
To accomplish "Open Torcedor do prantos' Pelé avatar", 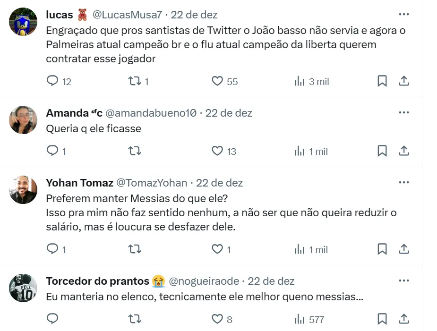I will (23, 288).
